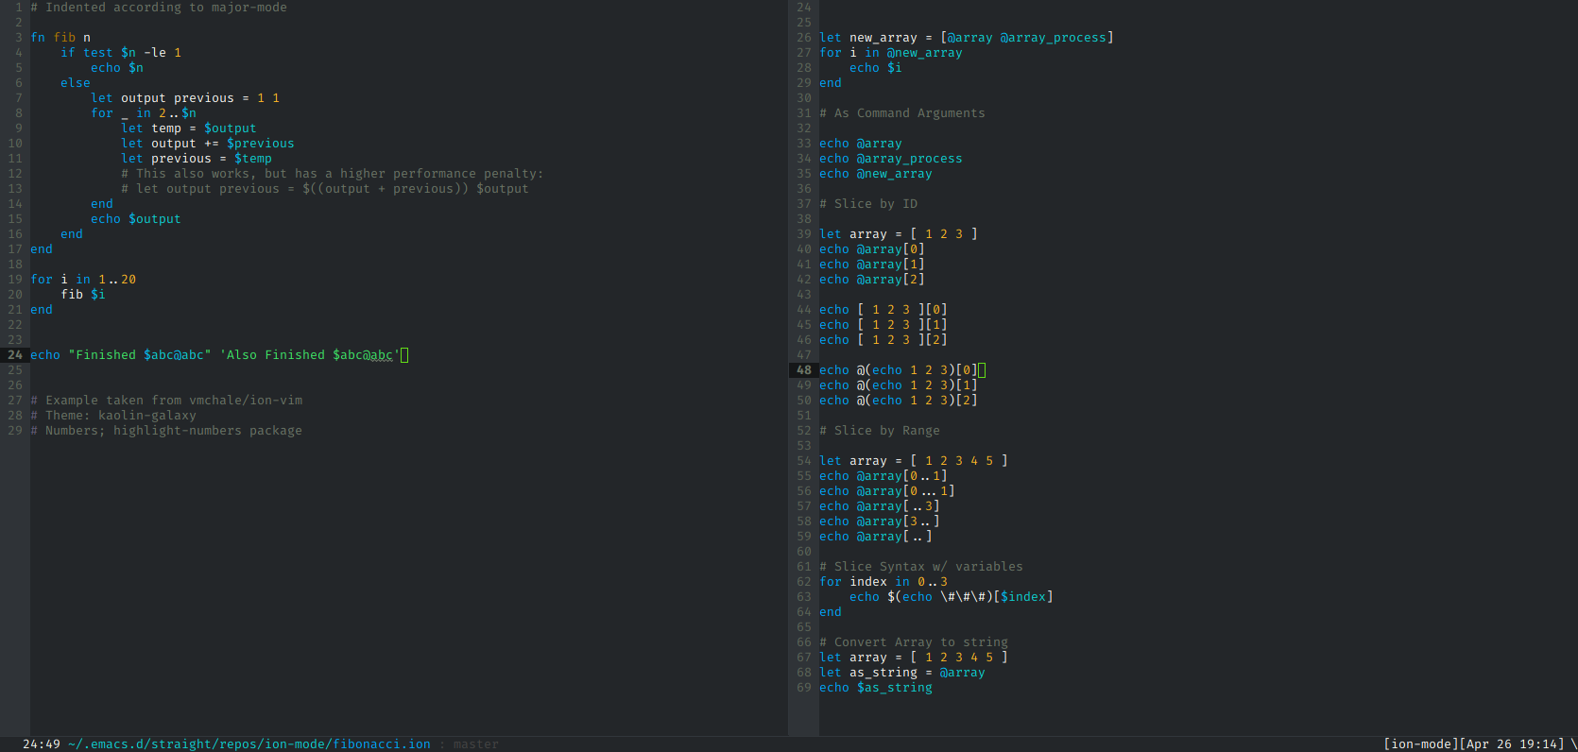
Task: Click 'echo @array[3..]' line
Action: tap(880, 521)
